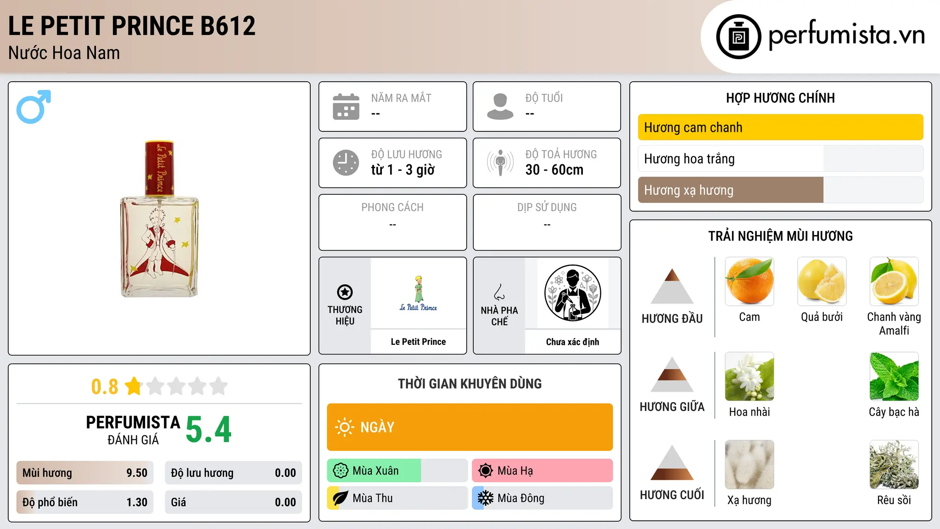Click the Hương cam chanh accord bar
Image resolution: width=940 pixels, height=529 pixels.
click(780, 127)
